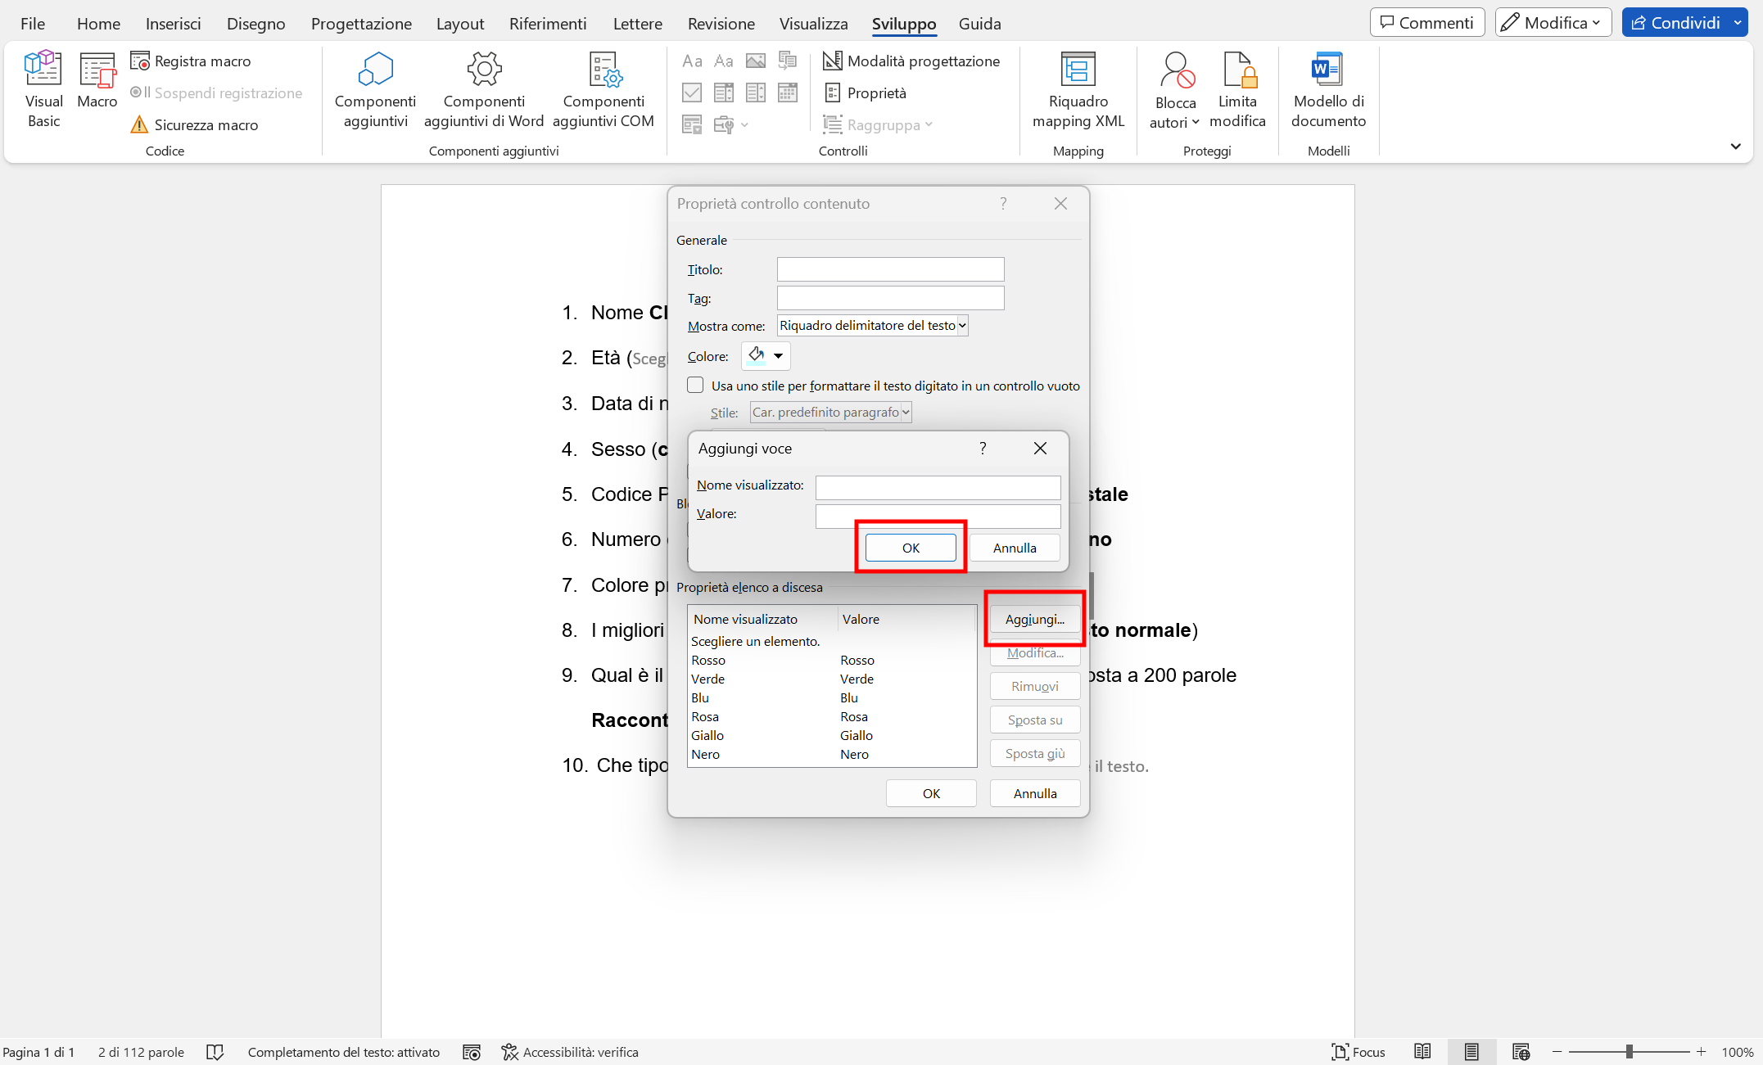Click Annulla in Aggiungi voce dialog

1014,548
